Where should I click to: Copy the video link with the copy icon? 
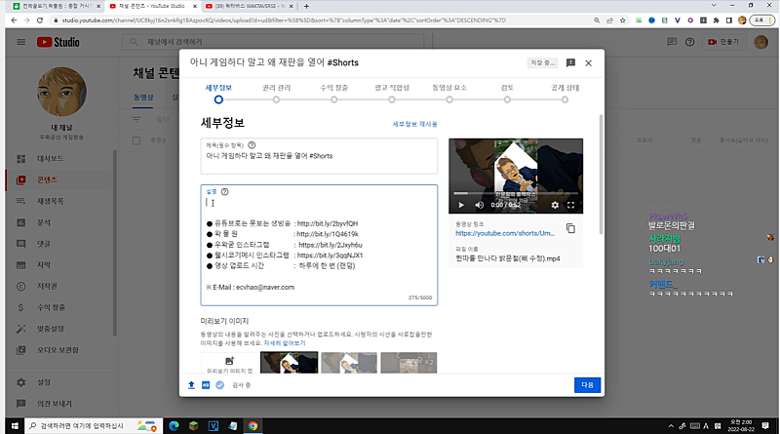click(x=570, y=229)
